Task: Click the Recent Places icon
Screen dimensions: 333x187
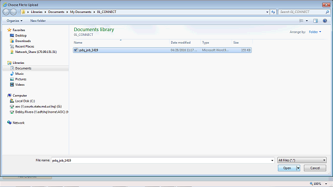Action: [x=12, y=46]
